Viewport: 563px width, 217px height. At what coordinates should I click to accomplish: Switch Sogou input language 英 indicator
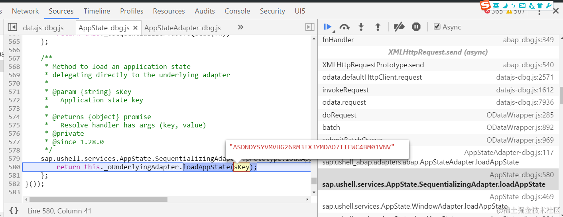click(496, 6)
